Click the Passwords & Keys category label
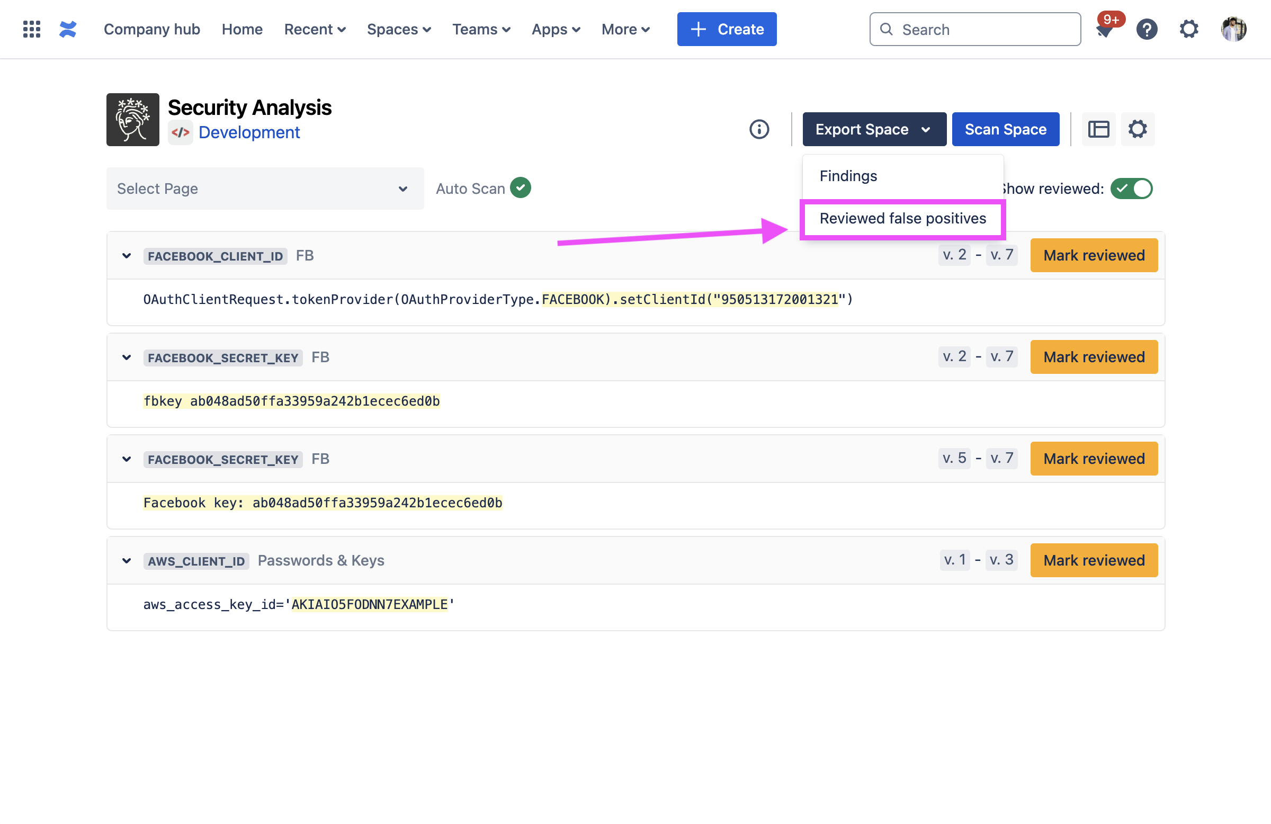This screenshot has width=1271, height=824. tap(321, 561)
